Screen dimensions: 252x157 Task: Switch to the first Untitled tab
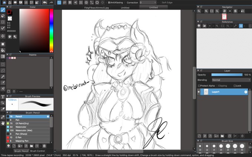tap(125, 7)
